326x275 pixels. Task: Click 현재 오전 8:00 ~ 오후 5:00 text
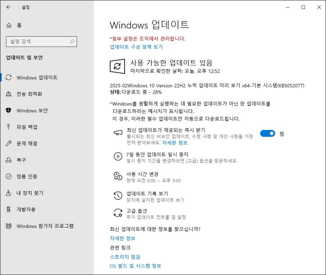click(154, 181)
